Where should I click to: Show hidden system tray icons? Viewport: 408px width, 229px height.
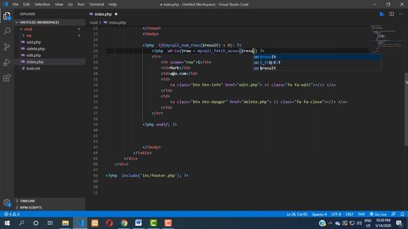coord(330,223)
